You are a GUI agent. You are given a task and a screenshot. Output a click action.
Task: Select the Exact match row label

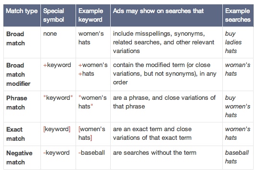pyautogui.click(x=15, y=134)
